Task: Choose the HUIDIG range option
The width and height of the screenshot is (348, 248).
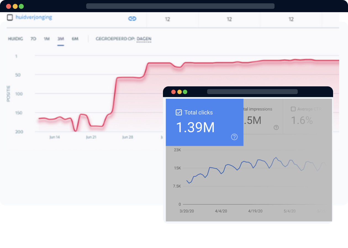Action: coord(15,39)
